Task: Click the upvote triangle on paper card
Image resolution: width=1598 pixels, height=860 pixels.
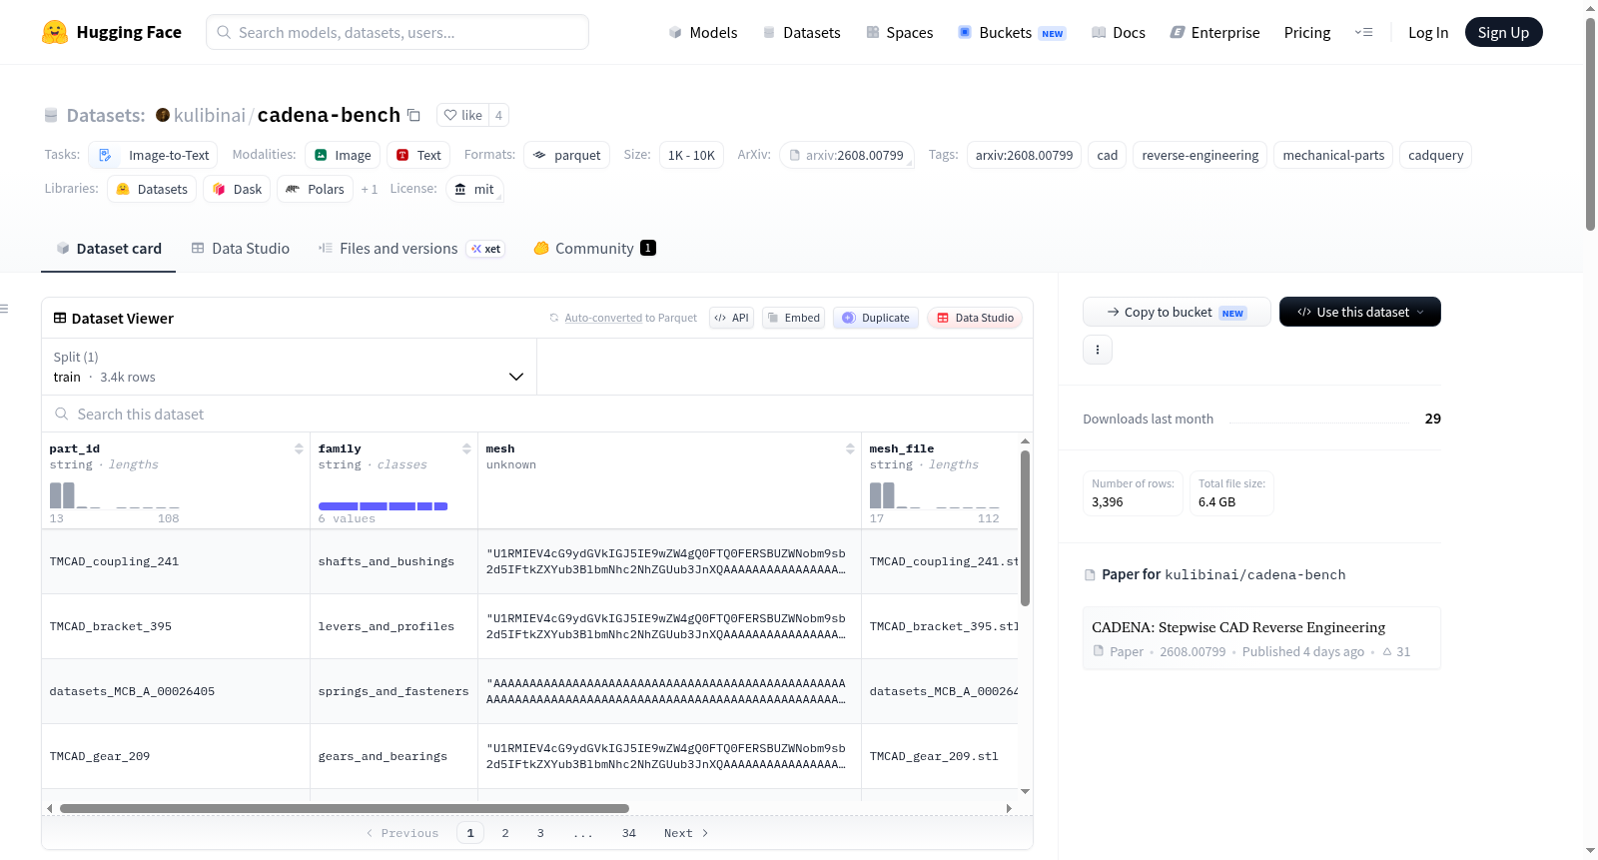Action: tap(1387, 651)
